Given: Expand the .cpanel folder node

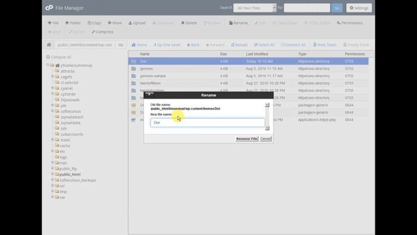Looking at the screenshot, I should pos(52,88).
